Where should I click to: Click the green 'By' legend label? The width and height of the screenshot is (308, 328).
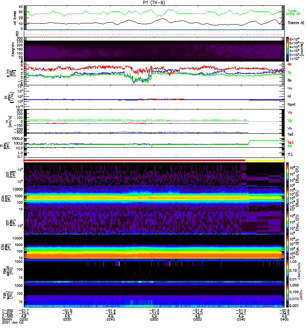pyautogui.click(x=290, y=73)
